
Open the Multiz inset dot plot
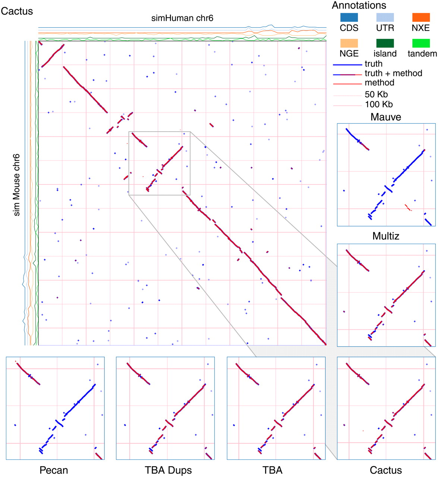click(x=386, y=295)
